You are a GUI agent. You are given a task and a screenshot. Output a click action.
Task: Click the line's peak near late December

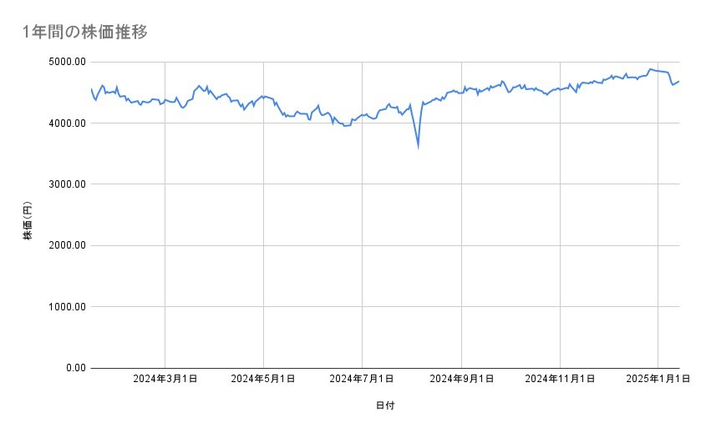click(x=650, y=69)
